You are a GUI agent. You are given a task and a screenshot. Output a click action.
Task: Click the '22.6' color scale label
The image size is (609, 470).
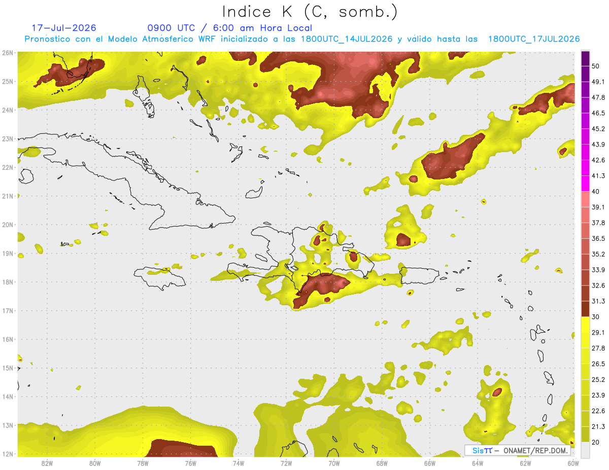point(598,411)
